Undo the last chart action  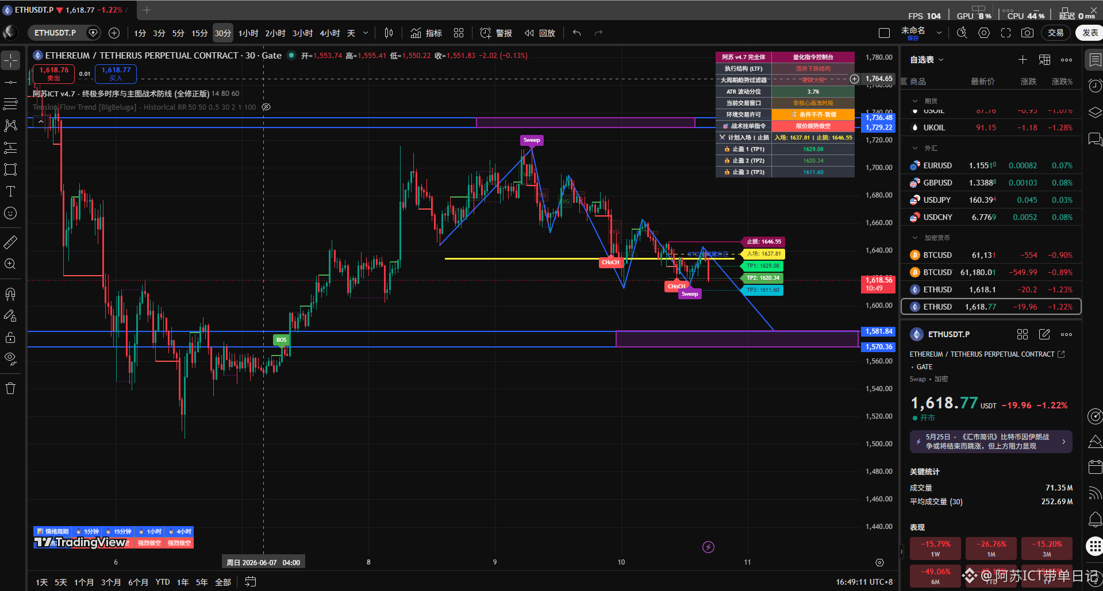pos(577,33)
